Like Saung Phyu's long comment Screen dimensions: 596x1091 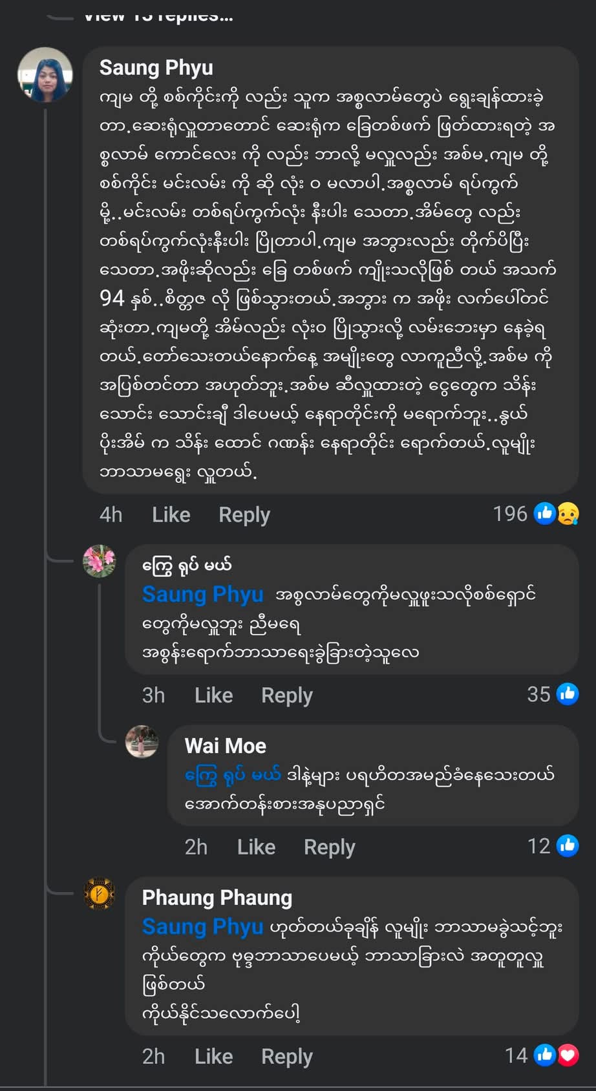click(x=171, y=514)
